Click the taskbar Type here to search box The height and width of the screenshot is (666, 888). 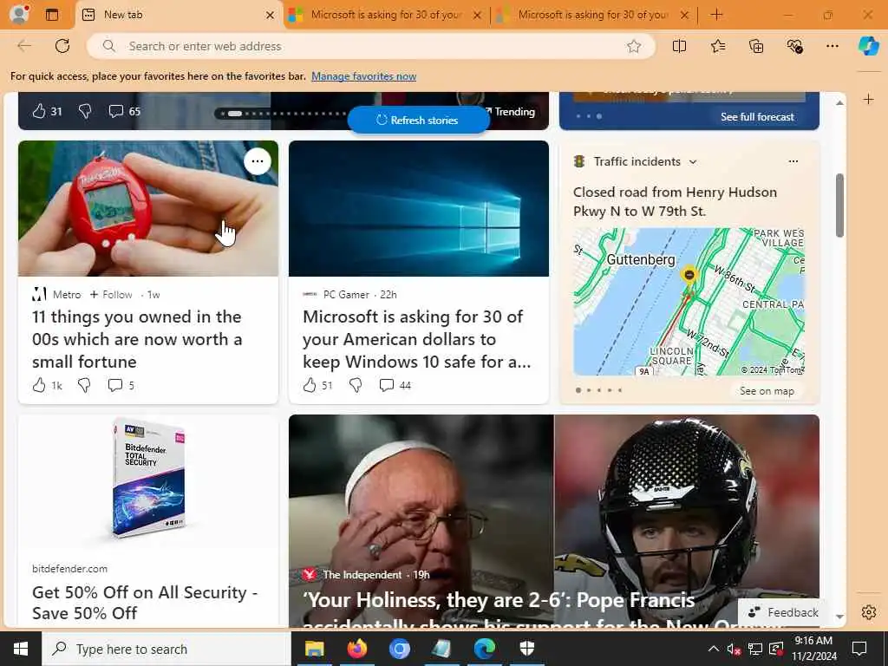[x=166, y=649]
